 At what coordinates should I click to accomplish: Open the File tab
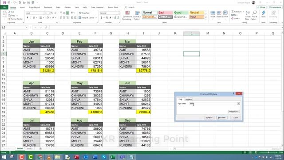tap(4, 7)
